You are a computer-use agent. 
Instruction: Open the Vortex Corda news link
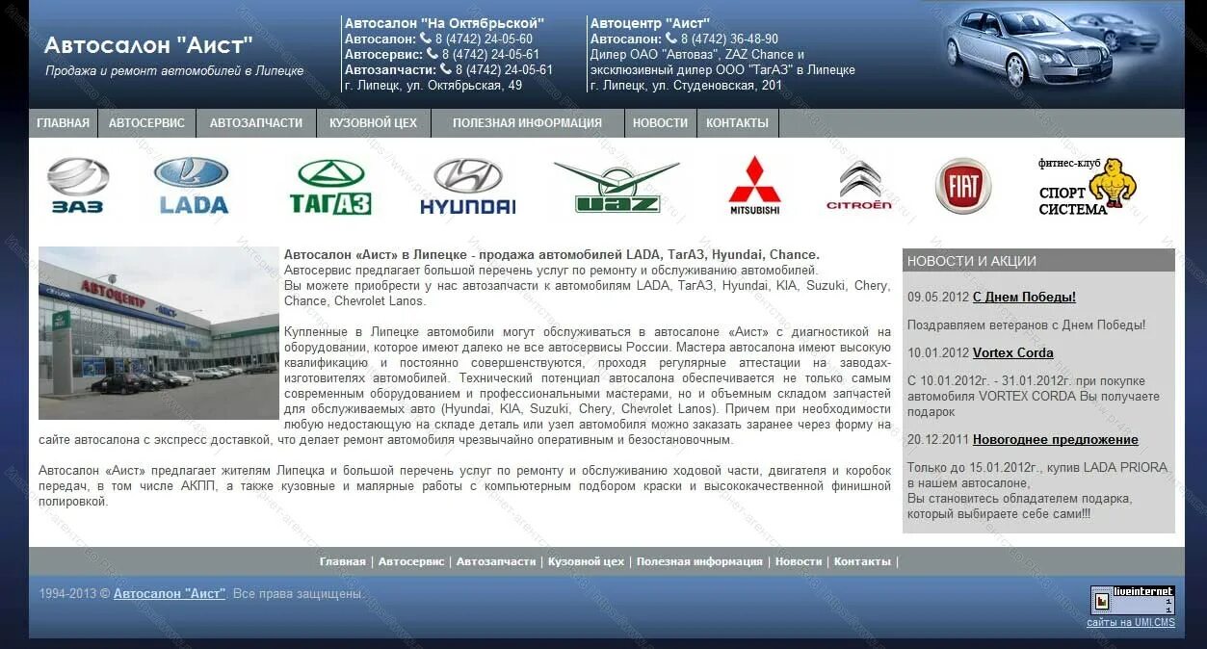(1013, 353)
